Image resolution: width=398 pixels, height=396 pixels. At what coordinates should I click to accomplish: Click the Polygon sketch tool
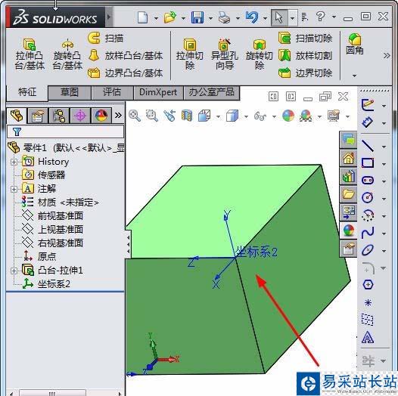tap(368, 284)
